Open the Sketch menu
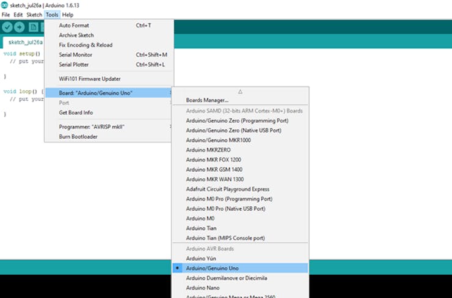Screen dimensions: 452x298 pos(34,15)
